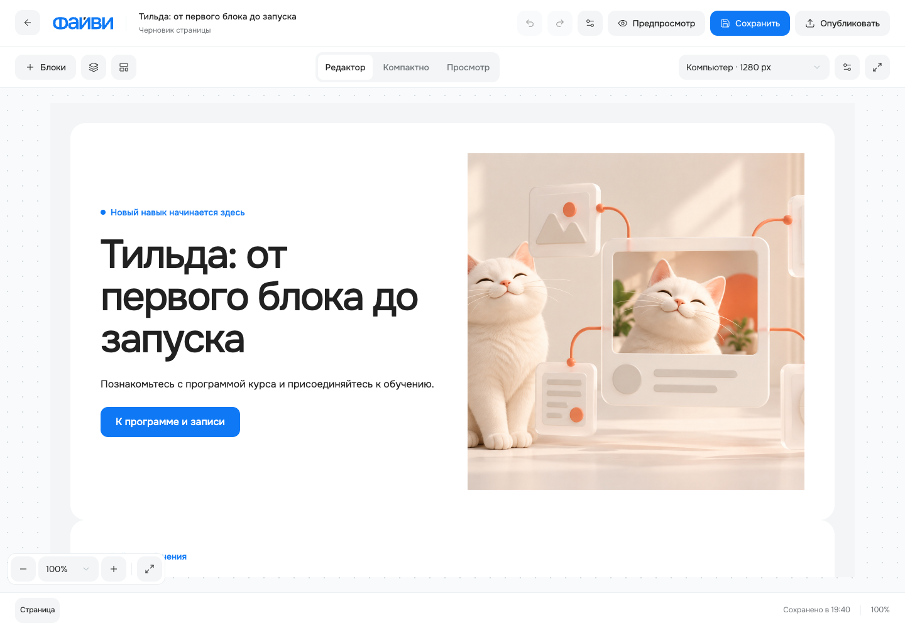Open Предпросмотр preview
The width and height of the screenshot is (905, 628).
[x=656, y=23]
